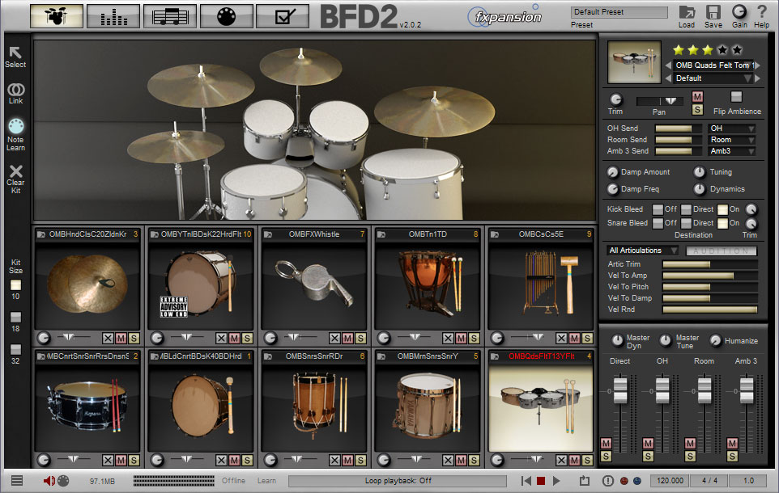Click the Humanize knob
The image size is (779, 493).
coord(715,341)
